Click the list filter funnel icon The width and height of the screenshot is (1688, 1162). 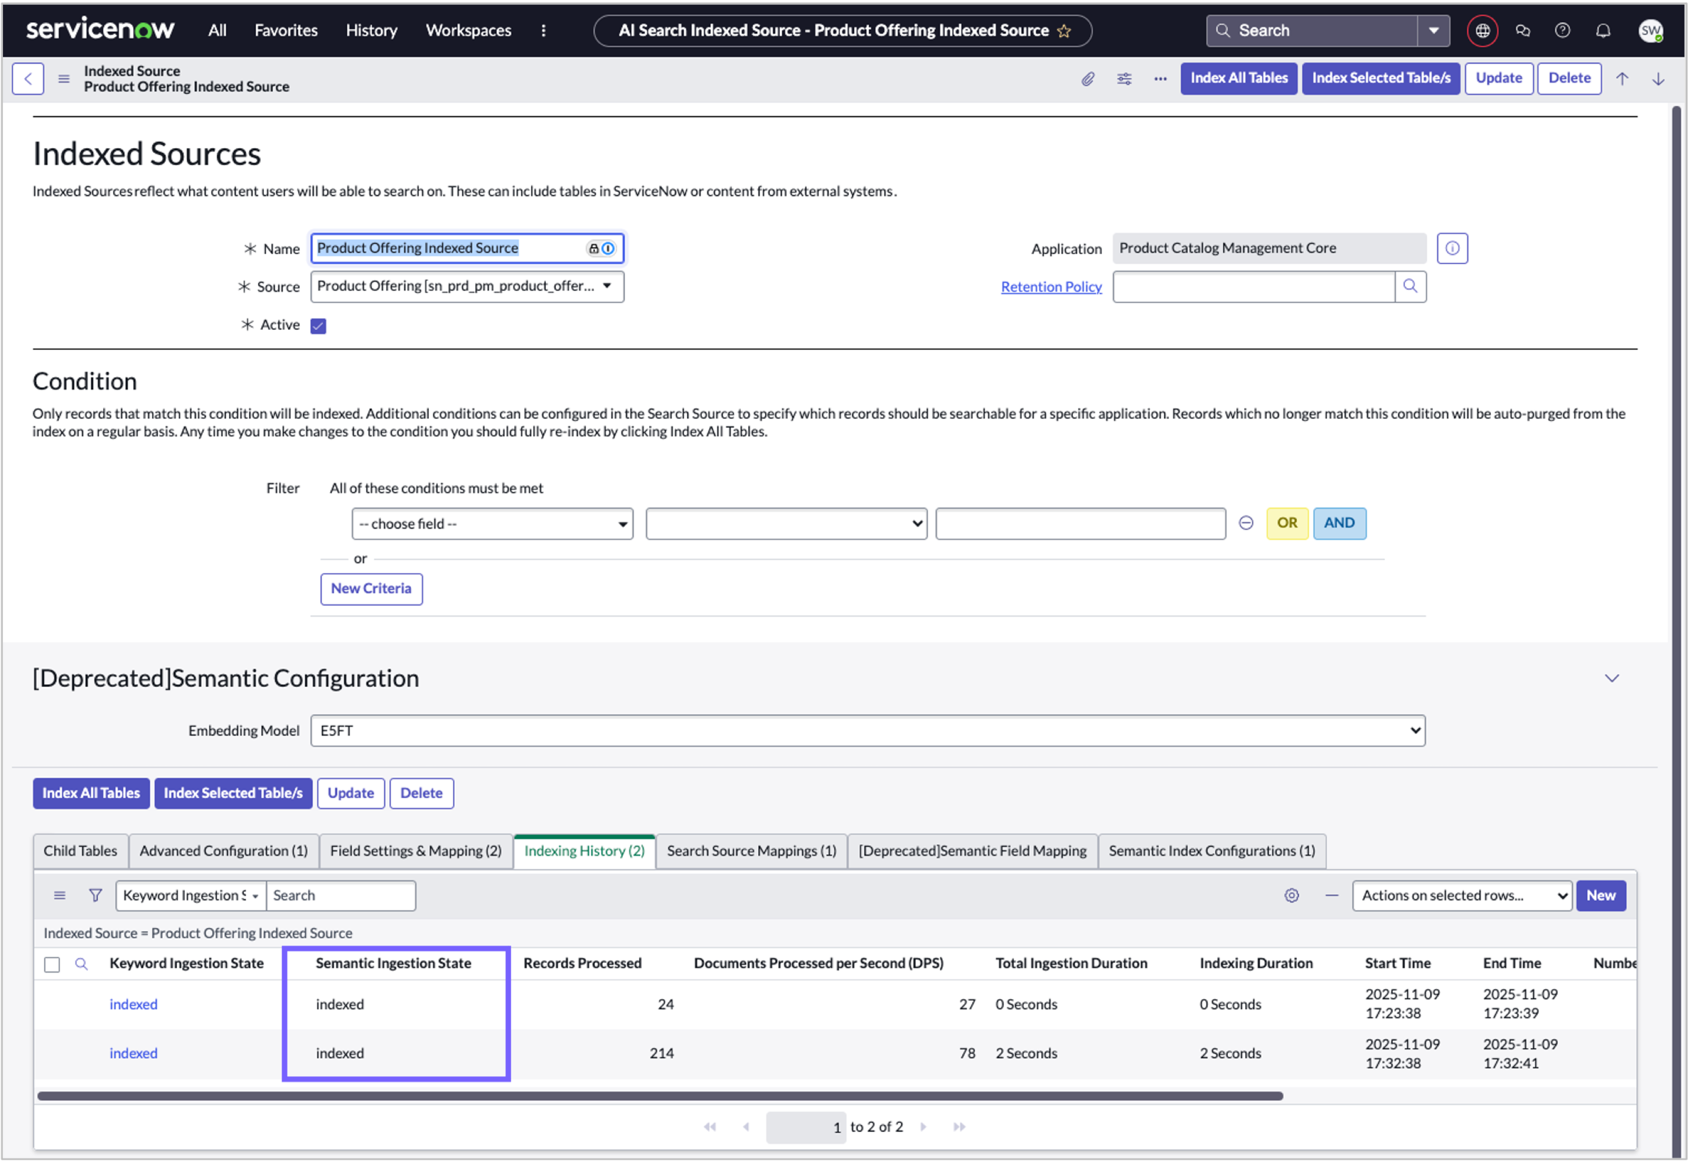click(95, 895)
